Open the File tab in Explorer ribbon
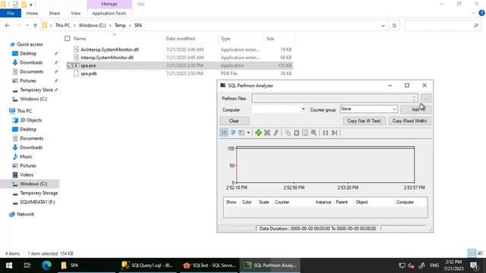This screenshot has width=486, height=273. tap(11, 14)
